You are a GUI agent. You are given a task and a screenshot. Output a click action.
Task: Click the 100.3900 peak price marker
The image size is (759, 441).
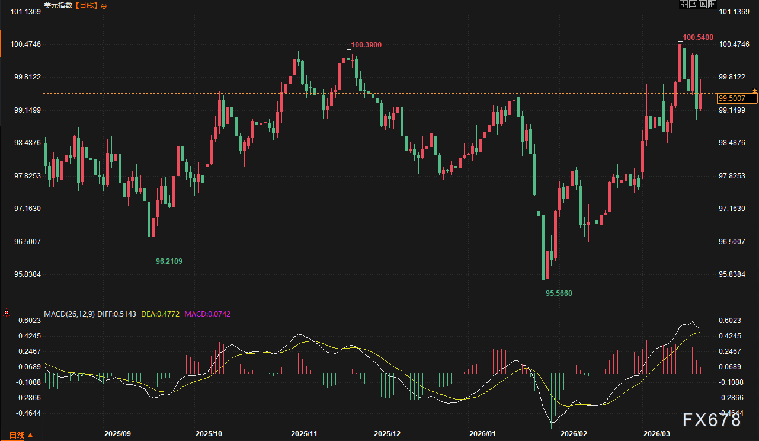click(x=366, y=45)
